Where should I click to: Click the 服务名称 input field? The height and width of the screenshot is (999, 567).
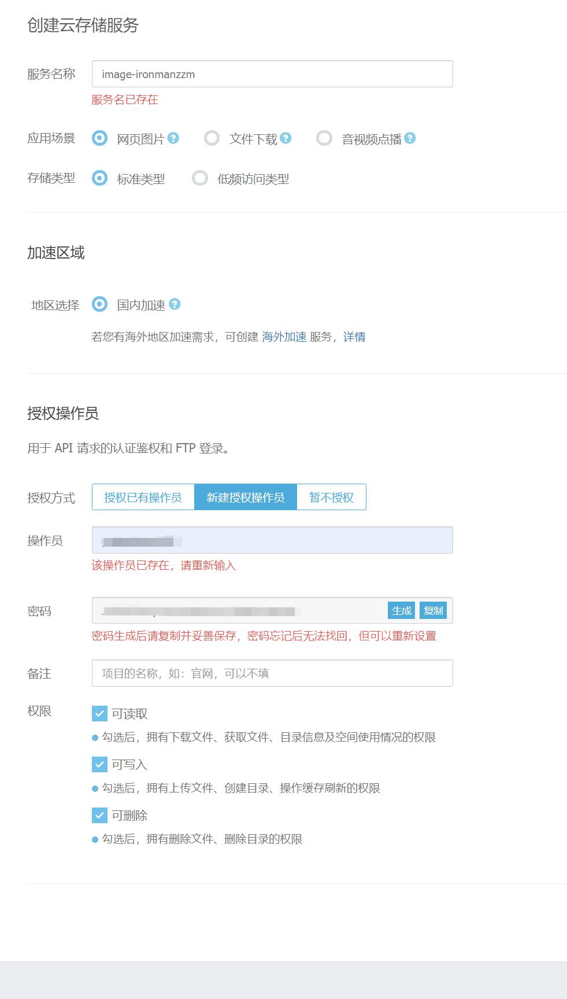pyautogui.click(x=272, y=74)
